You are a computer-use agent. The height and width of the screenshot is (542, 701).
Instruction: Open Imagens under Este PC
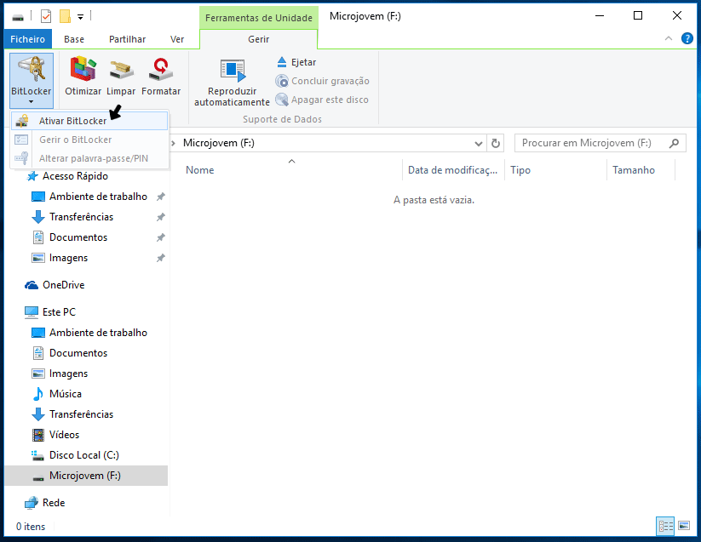pos(68,374)
